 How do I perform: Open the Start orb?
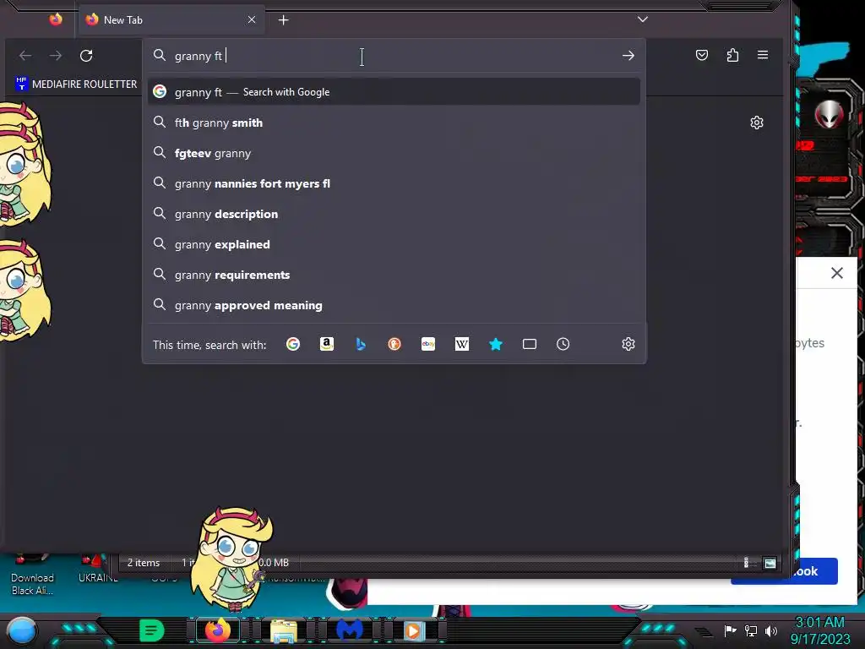[x=22, y=630]
